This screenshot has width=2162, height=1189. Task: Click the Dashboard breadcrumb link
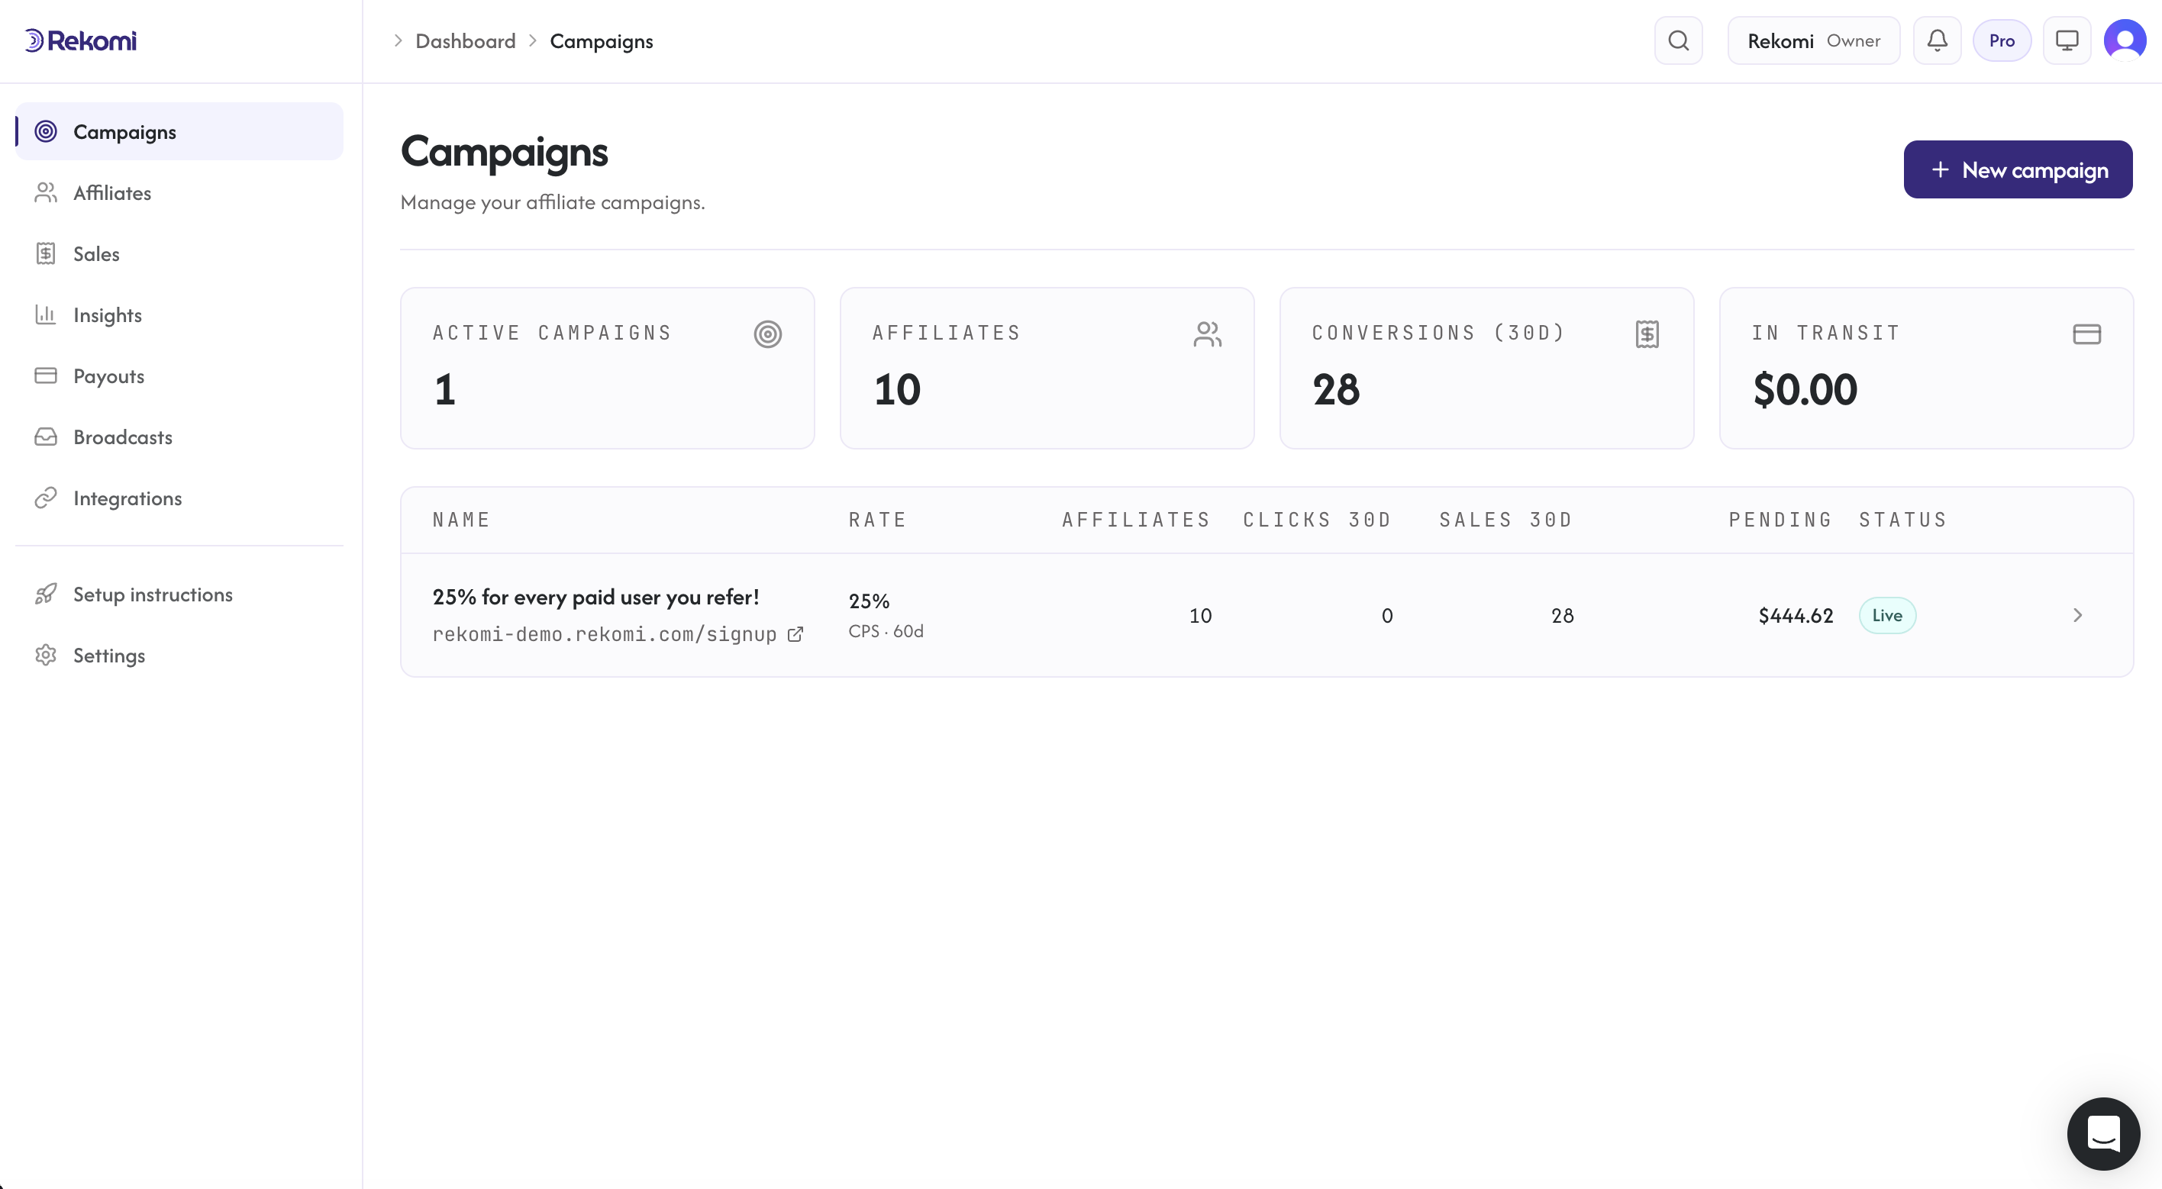(465, 41)
